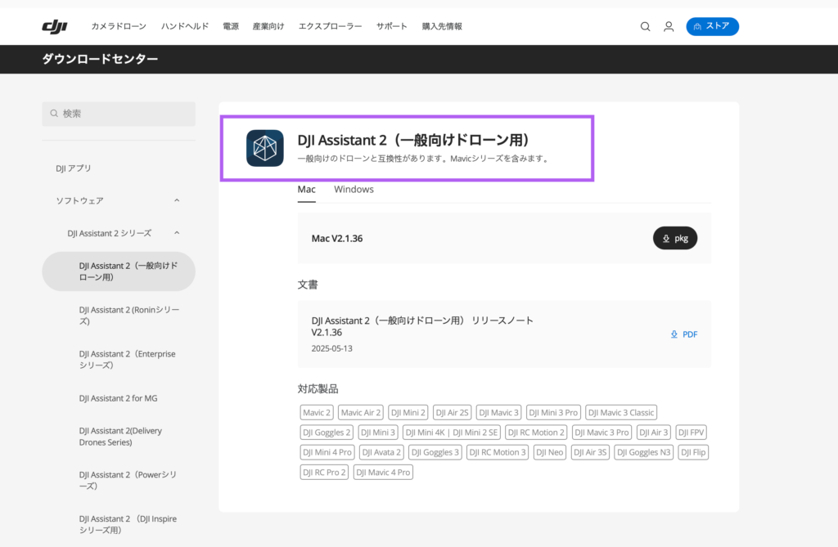Screen dimensions: 838x547
Task: Click the Mavic Air 2 product tag
Action: tap(361, 412)
